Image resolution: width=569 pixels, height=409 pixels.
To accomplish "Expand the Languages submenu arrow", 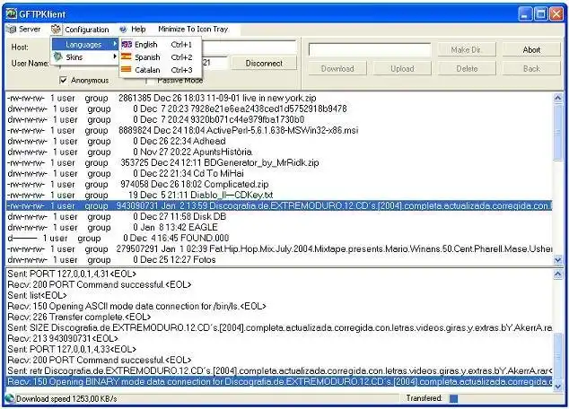I will [115, 44].
